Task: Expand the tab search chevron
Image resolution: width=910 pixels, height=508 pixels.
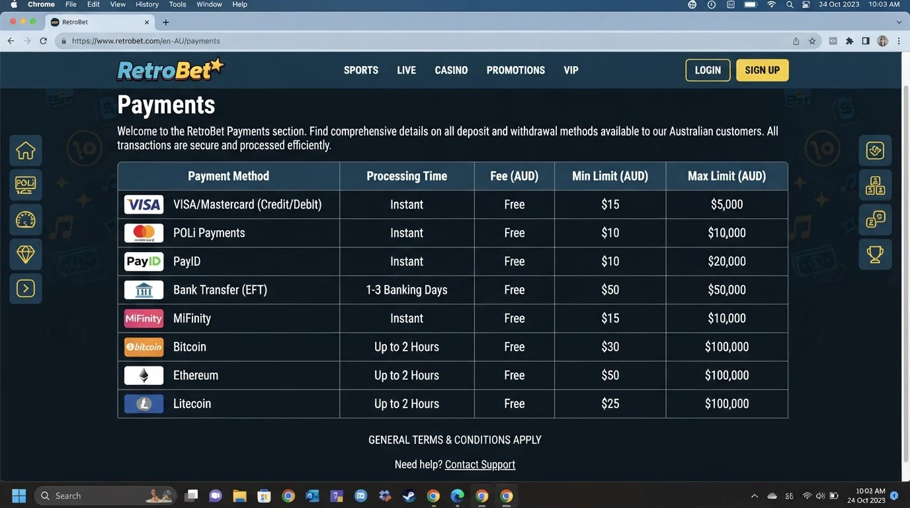Action: tap(899, 22)
